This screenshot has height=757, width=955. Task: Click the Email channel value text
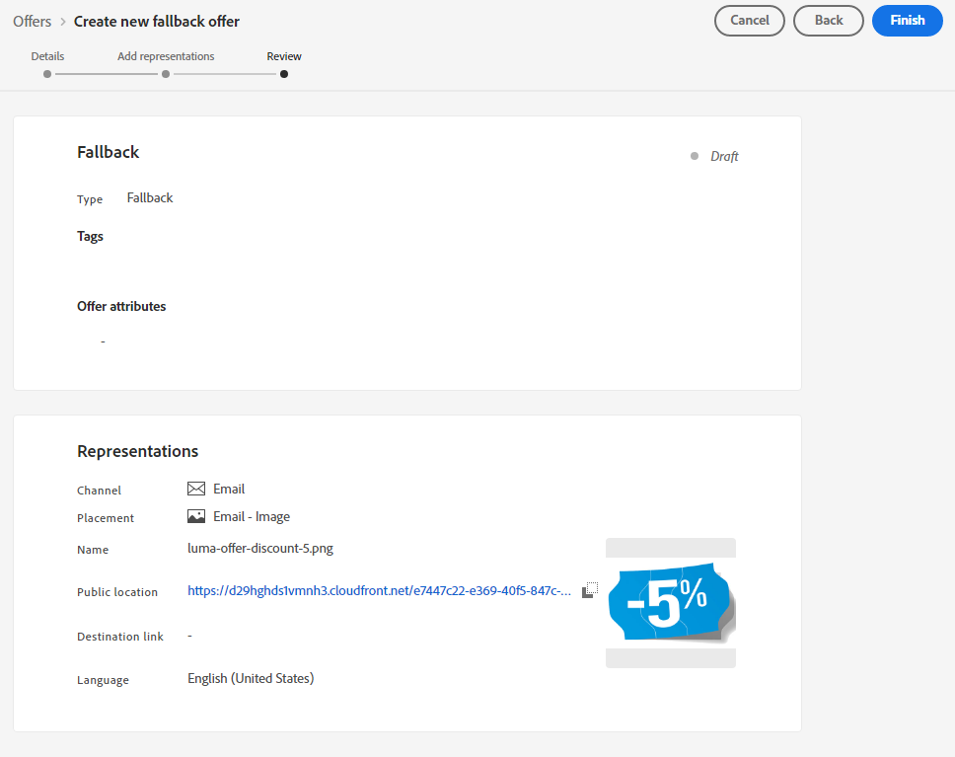tap(229, 489)
